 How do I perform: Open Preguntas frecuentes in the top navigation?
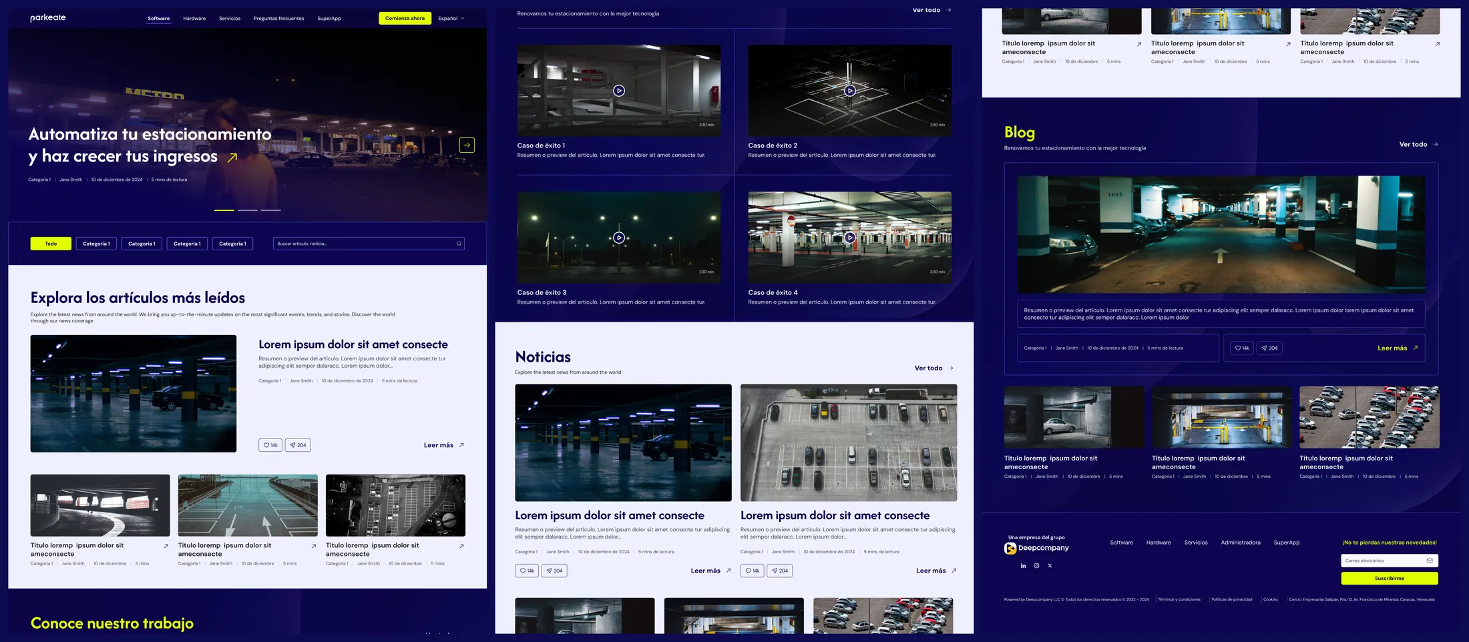point(278,19)
